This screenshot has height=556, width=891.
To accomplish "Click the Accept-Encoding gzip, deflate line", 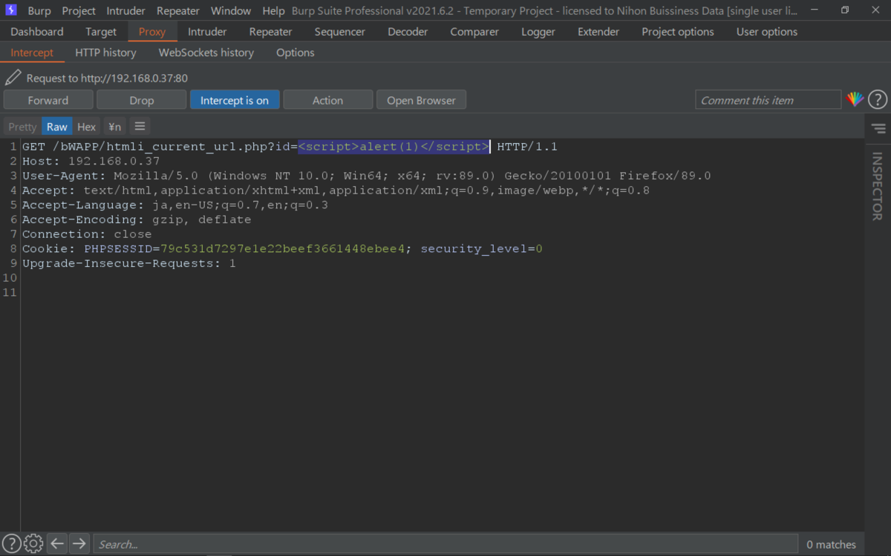I will pos(137,219).
